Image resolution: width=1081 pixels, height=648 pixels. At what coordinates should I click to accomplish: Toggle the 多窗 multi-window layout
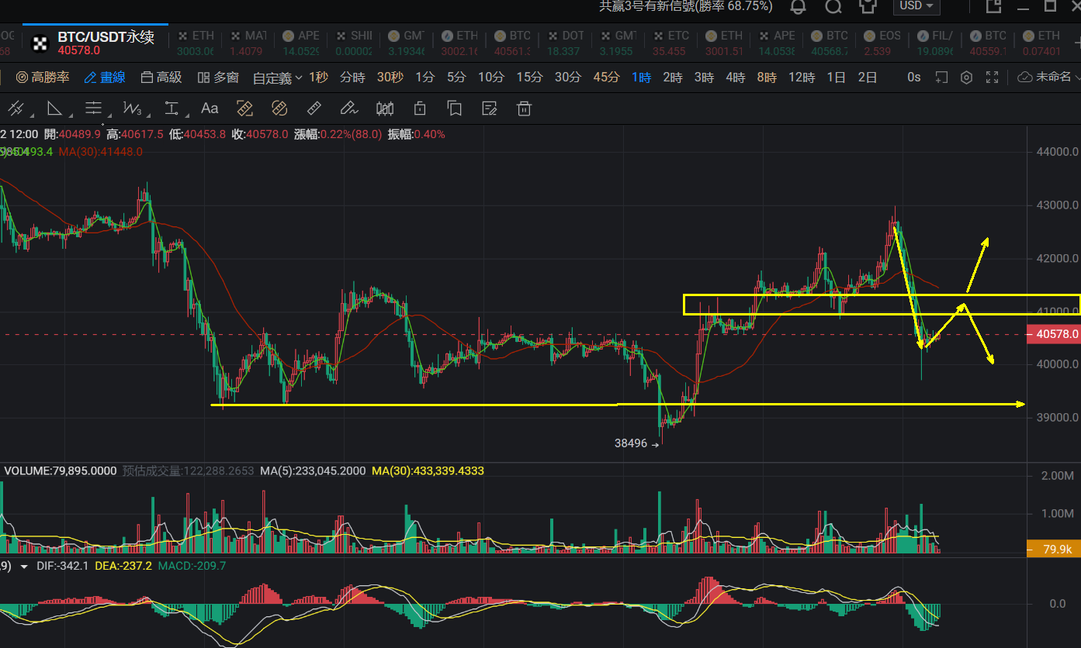click(x=218, y=78)
